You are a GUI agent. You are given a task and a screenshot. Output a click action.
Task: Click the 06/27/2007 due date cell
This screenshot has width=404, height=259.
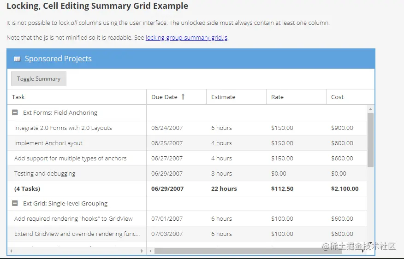pos(176,159)
